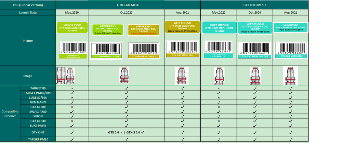Image resolution: width=342 pixels, height=143 pixels.
Task: Click the Aug,2021 date under GTX 0.6Ω MESH
Action: point(181,12)
